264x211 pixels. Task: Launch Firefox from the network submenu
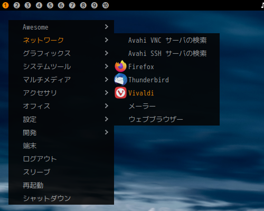167,66
